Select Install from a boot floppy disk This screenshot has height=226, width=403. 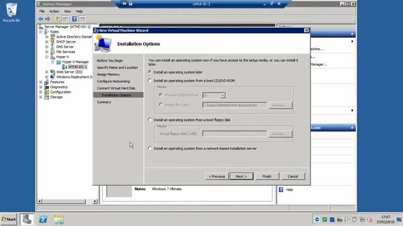coord(150,120)
